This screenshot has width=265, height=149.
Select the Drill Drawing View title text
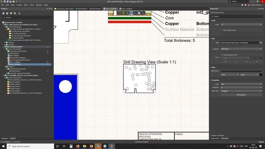click(x=150, y=62)
